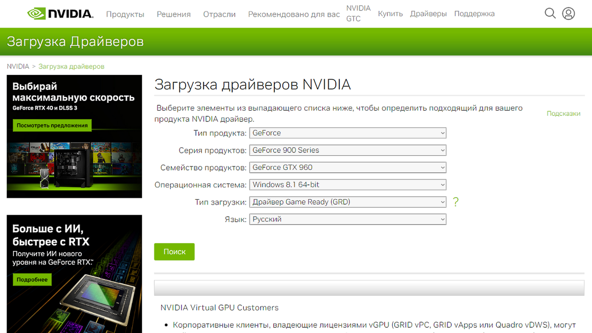Viewport: 592px width, 333px height.
Task: Expand the Язык dropdown
Action: pyautogui.click(x=348, y=219)
